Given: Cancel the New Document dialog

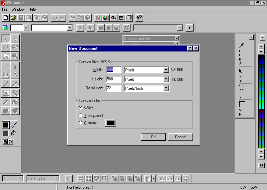Looking at the screenshot, I should click(180, 137).
